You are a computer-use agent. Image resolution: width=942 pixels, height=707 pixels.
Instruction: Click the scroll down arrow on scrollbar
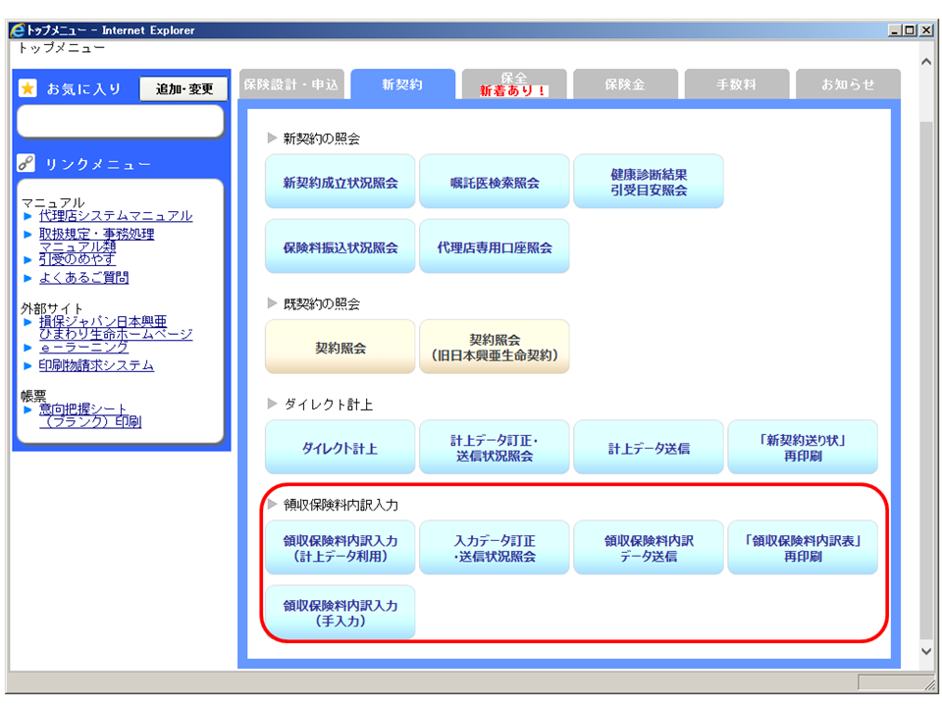[925, 650]
